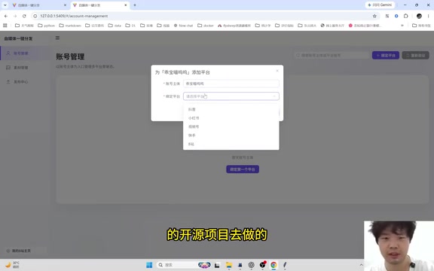Reload the page with the refresh icon
This screenshot has height=271, width=434.
pyautogui.click(x=24, y=16)
